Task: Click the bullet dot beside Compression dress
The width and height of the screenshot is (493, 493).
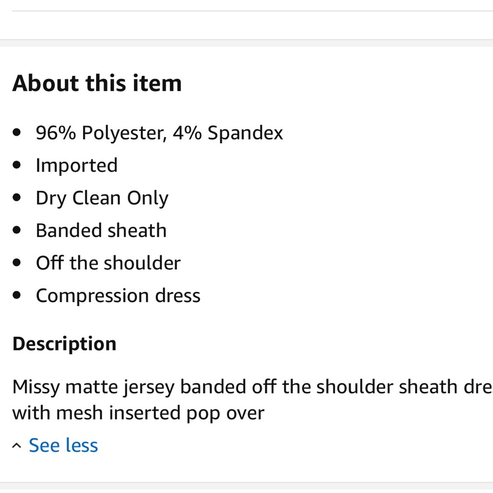Action: (x=18, y=296)
